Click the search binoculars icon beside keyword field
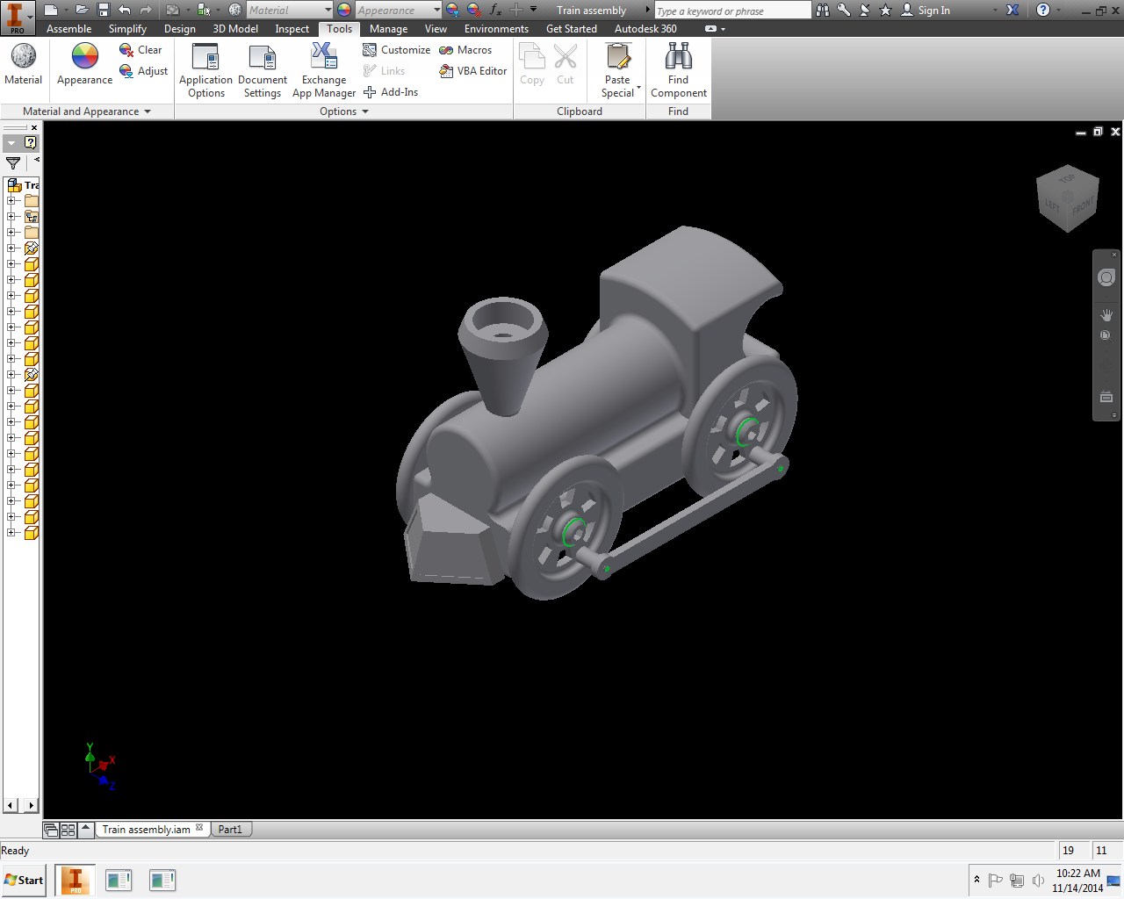 [x=823, y=10]
